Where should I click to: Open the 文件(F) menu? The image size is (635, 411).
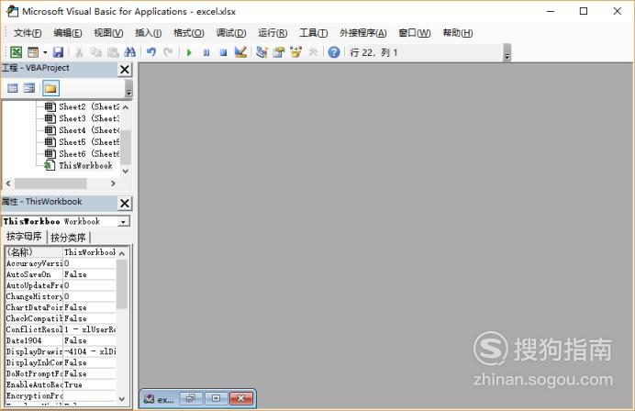pos(28,33)
